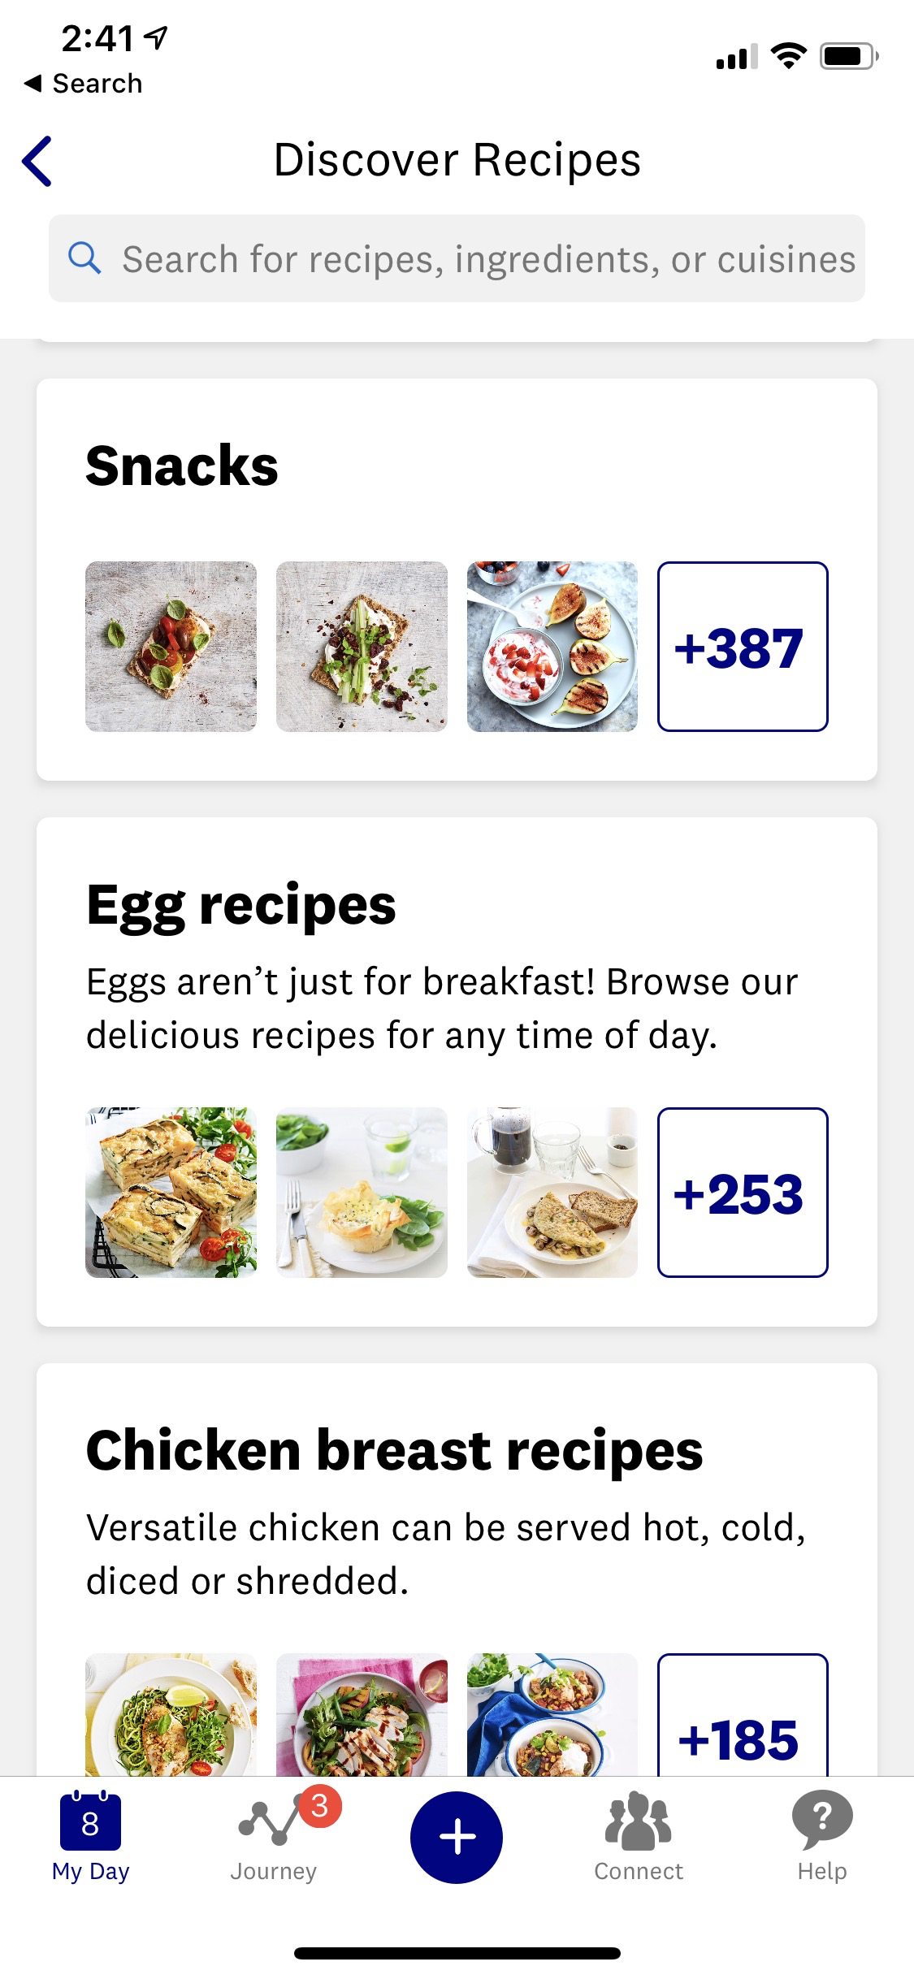Open the Snacks category heading

pos(182,466)
